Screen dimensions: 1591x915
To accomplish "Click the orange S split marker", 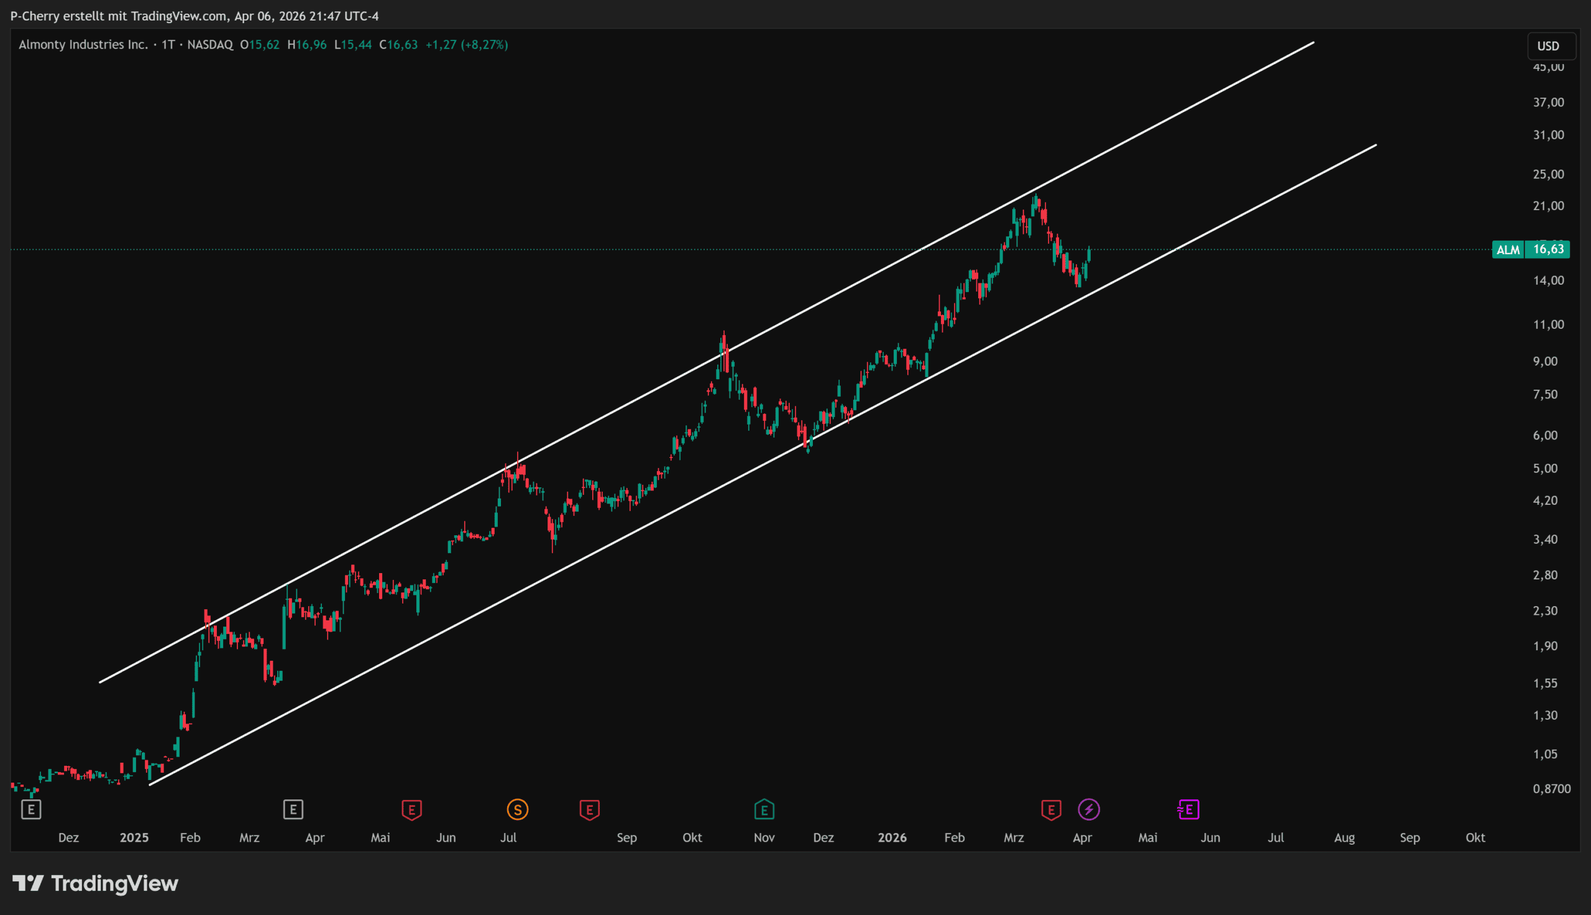I will click(x=518, y=809).
